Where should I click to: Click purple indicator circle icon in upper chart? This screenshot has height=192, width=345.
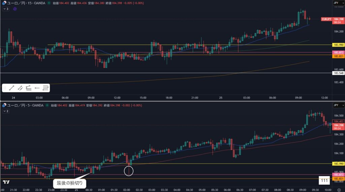15,9
